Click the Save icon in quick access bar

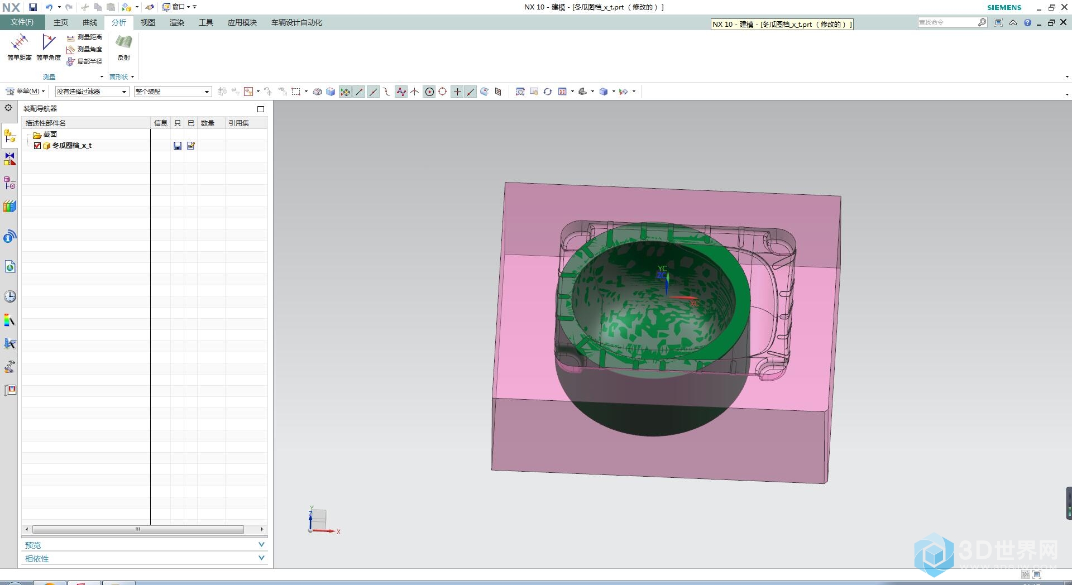[33, 7]
